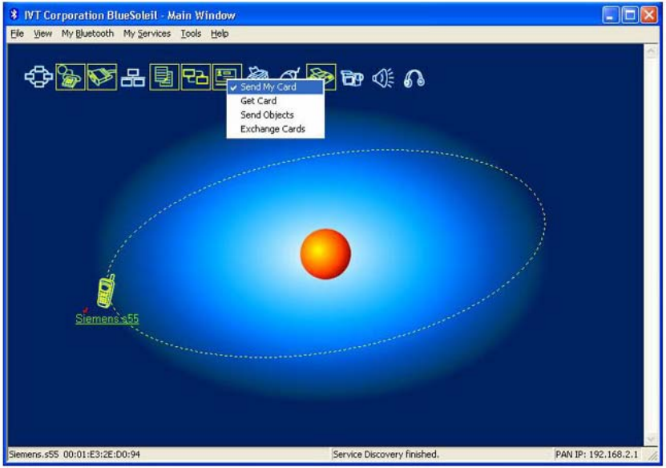Viewport: 666px width, 468px height.
Task: Minimize the BlueSoleil main window
Action: click(611, 15)
